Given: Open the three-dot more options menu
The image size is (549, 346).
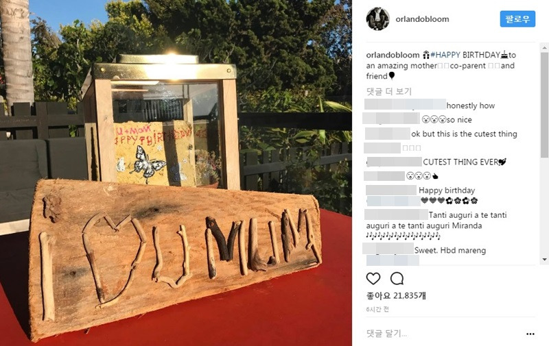Looking at the screenshot, I should (530, 334).
